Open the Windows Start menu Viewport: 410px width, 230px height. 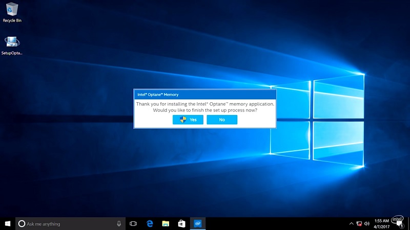point(8,224)
